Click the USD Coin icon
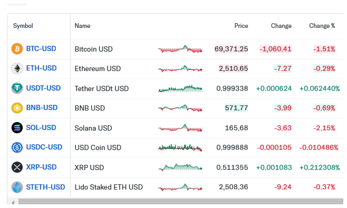Image resolution: width=347 pixels, height=208 pixels. click(17, 147)
